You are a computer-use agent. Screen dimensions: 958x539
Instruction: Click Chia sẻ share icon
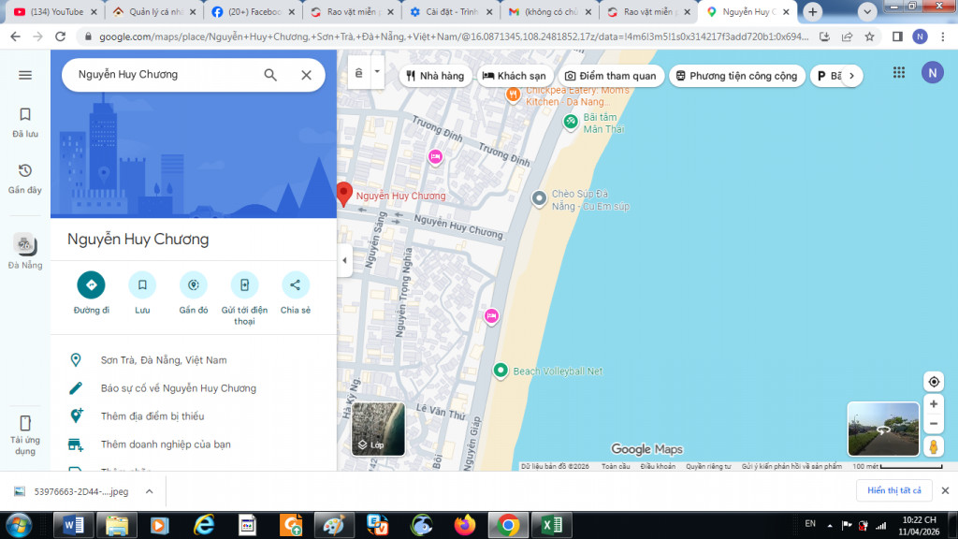pyautogui.click(x=295, y=284)
